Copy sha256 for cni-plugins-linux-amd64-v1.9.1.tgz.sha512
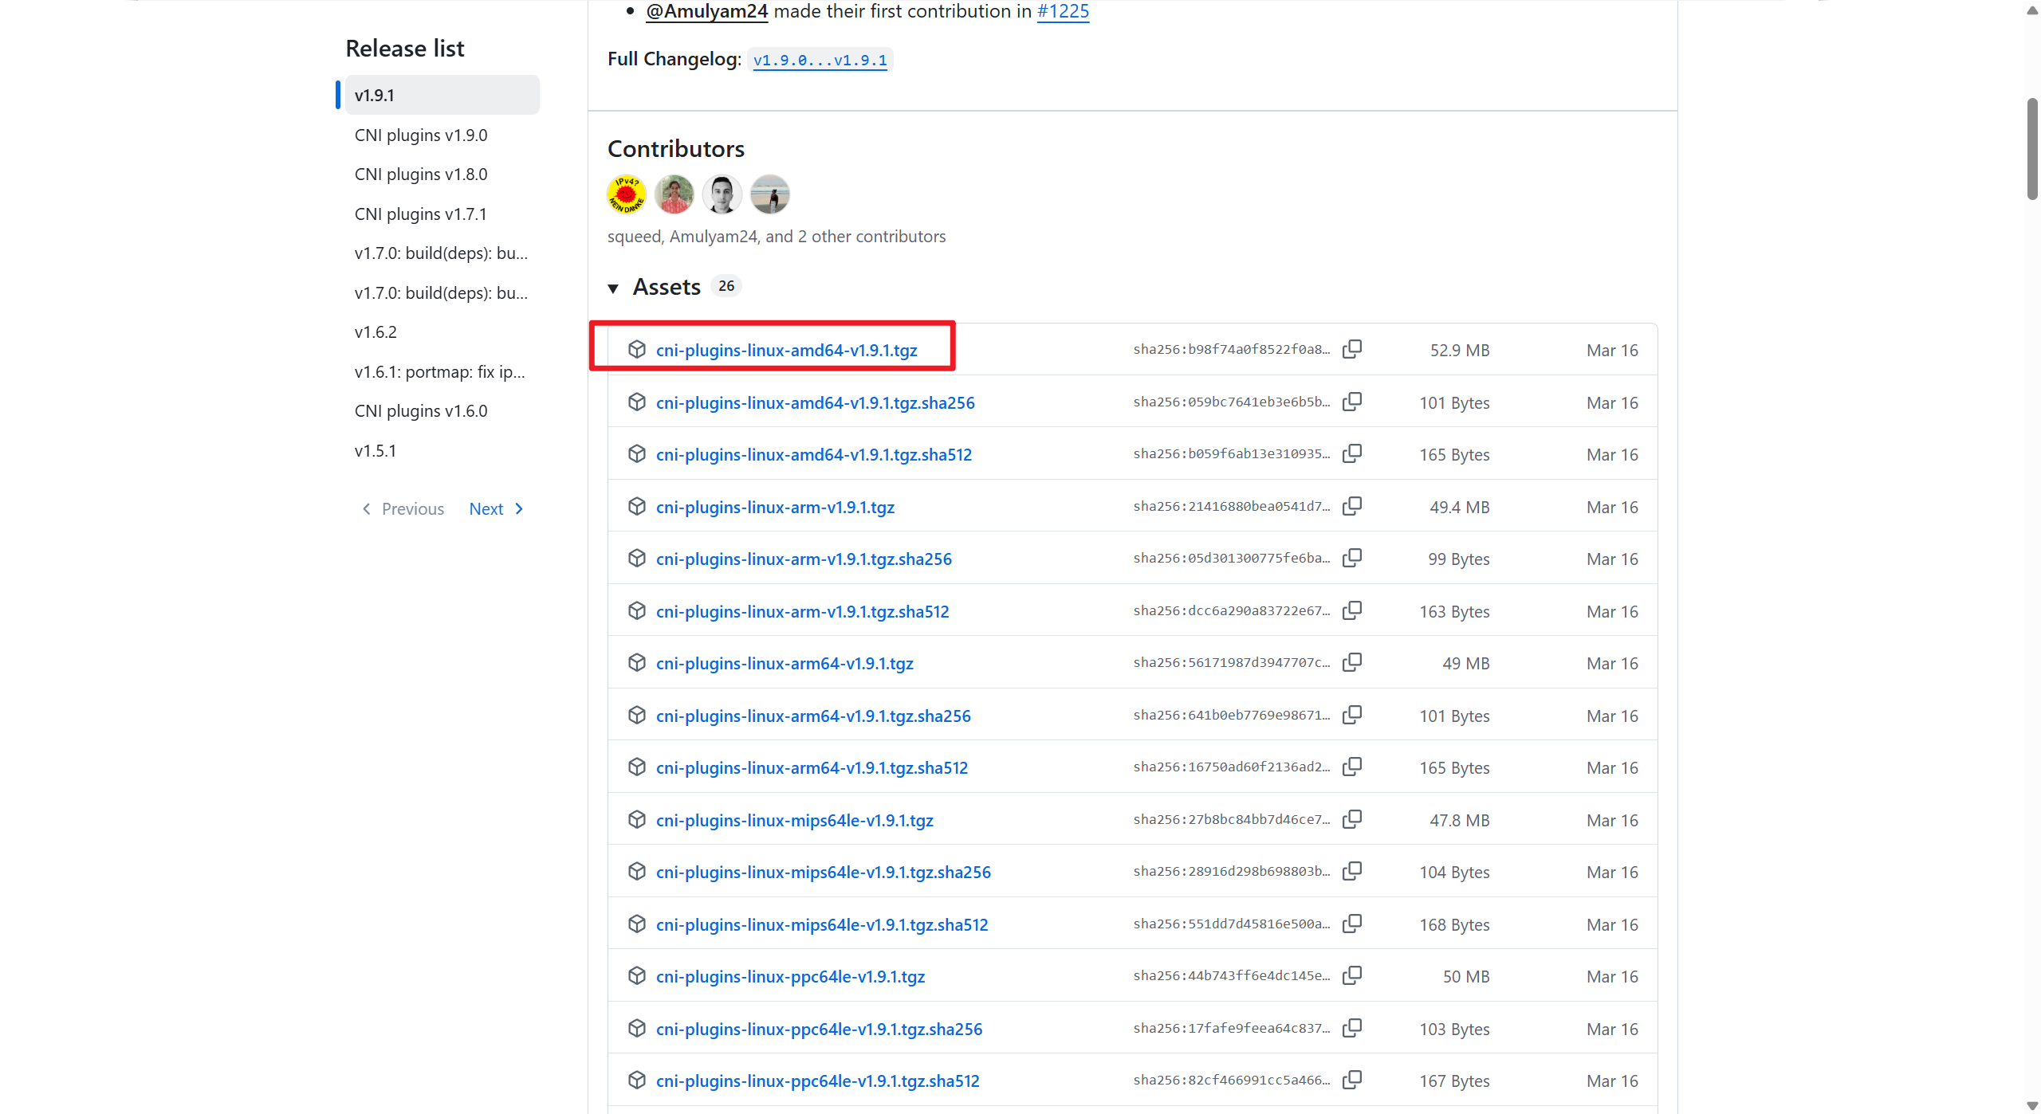Viewport: 2041px width, 1114px height. tap(1352, 453)
